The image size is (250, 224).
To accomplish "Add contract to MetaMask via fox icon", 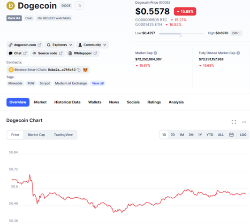I will pyautogui.click(x=85, y=70).
